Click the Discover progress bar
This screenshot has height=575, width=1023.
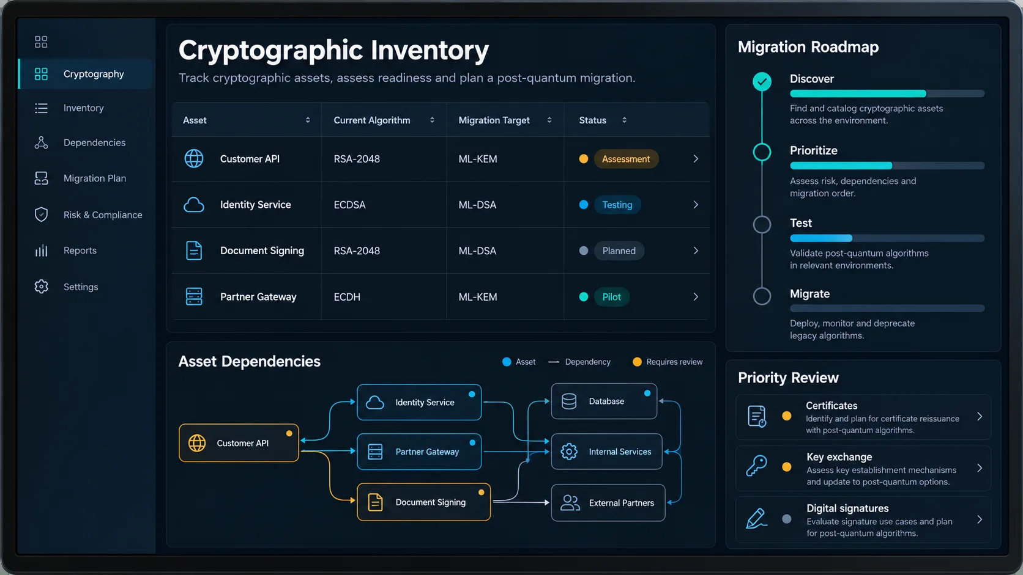coord(887,93)
